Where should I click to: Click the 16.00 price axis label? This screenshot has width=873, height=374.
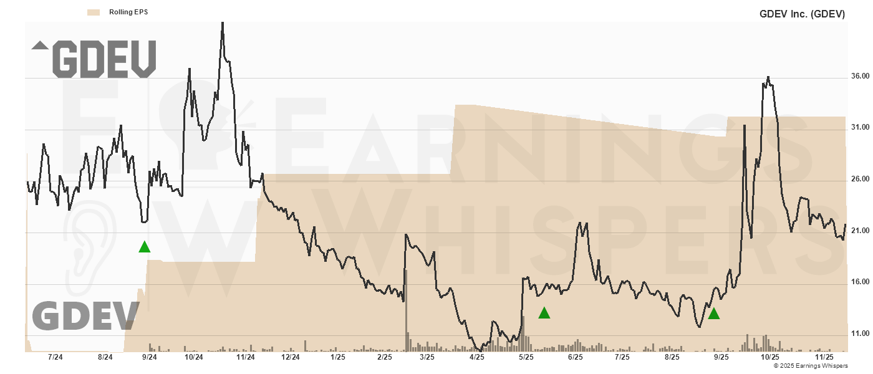click(861, 282)
